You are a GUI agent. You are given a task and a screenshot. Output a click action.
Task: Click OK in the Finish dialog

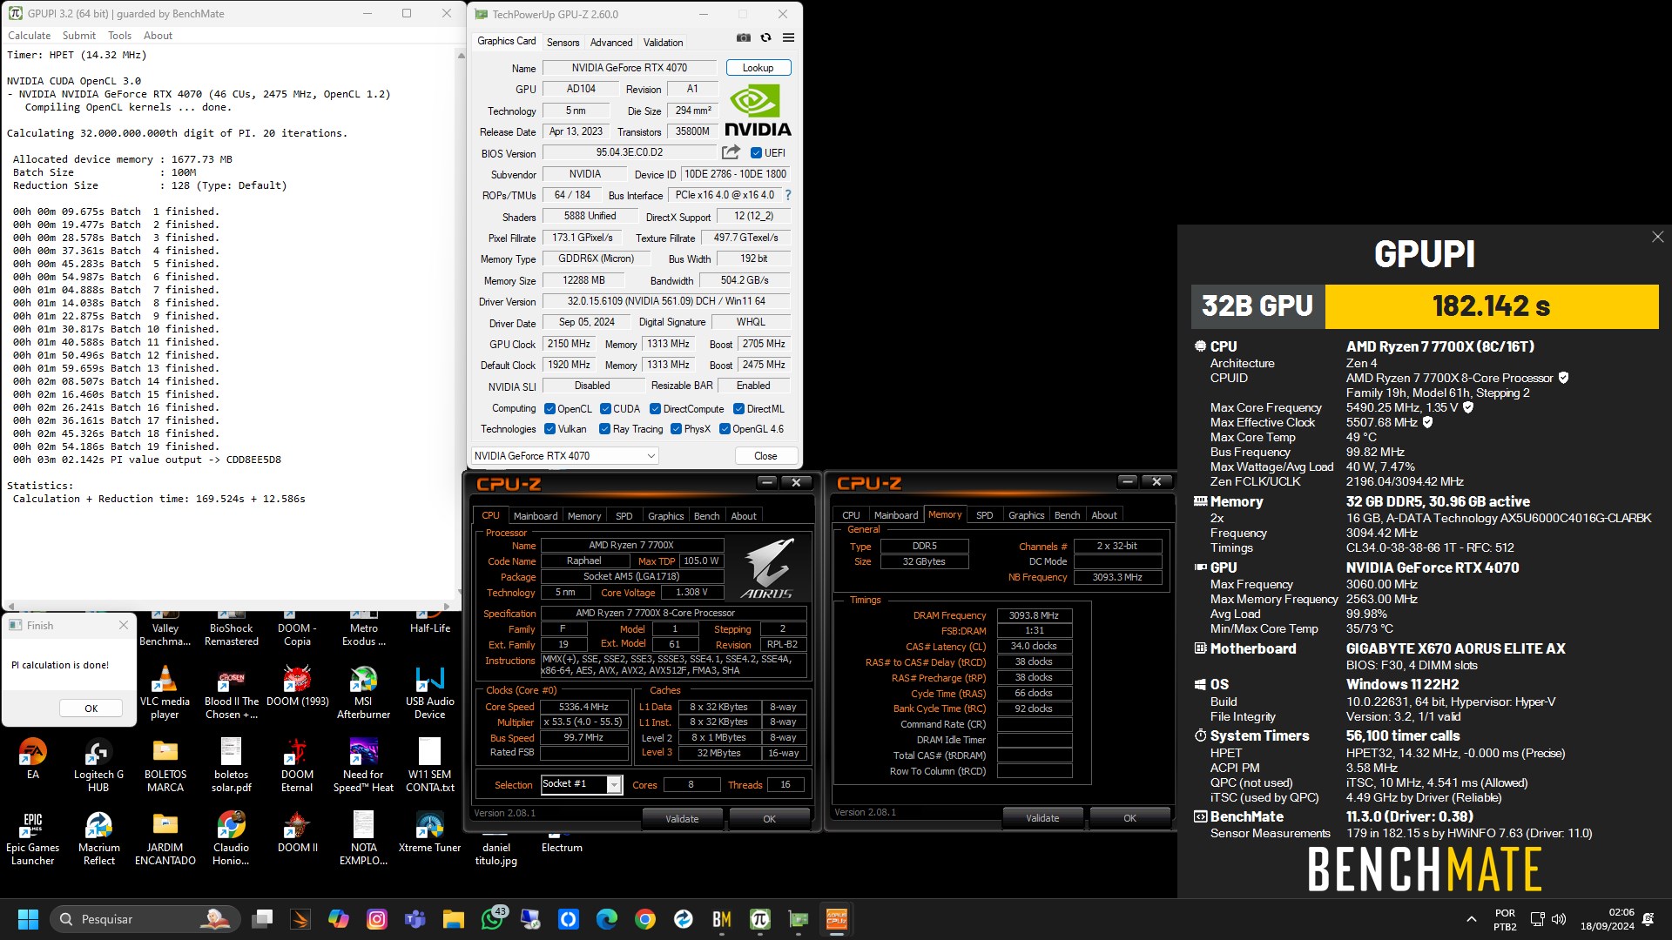(x=91, y=708)
